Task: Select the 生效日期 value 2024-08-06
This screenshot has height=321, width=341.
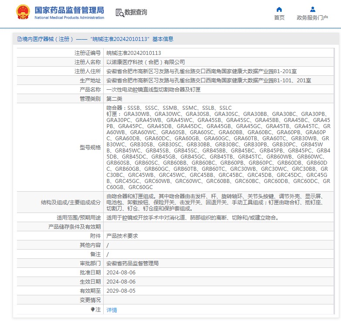Action: tap(121, 282)
